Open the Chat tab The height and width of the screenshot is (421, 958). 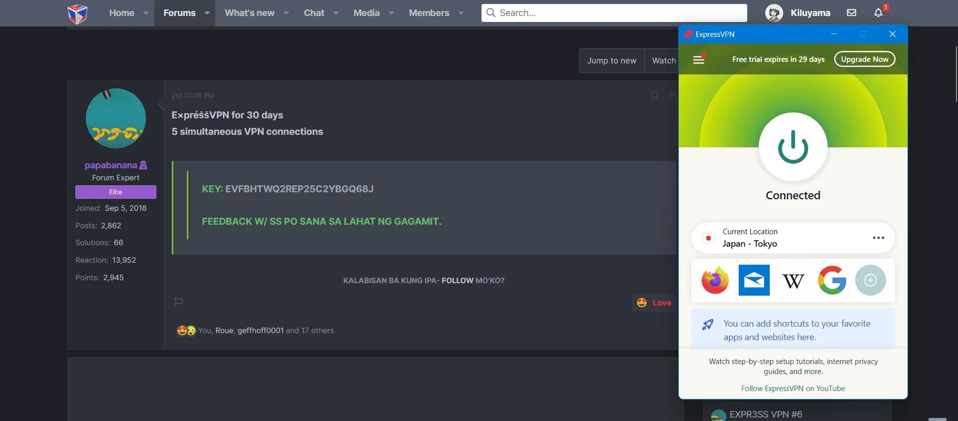(314, 13)
